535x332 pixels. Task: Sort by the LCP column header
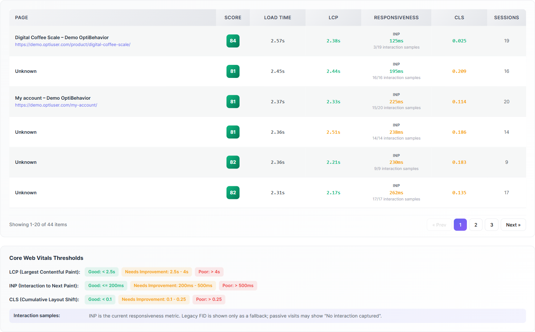333,17
